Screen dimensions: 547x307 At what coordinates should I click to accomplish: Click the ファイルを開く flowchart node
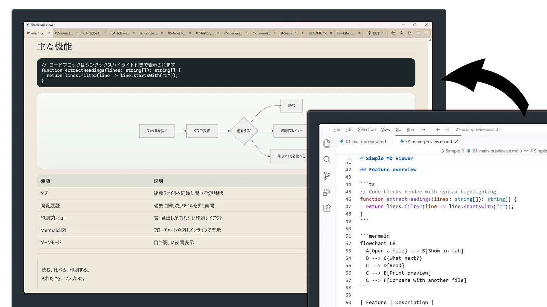click(x=157, y=131)
